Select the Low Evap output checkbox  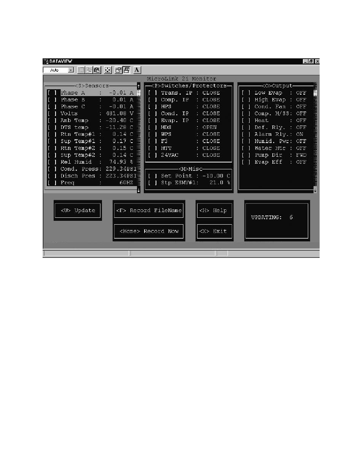[246, 93]
